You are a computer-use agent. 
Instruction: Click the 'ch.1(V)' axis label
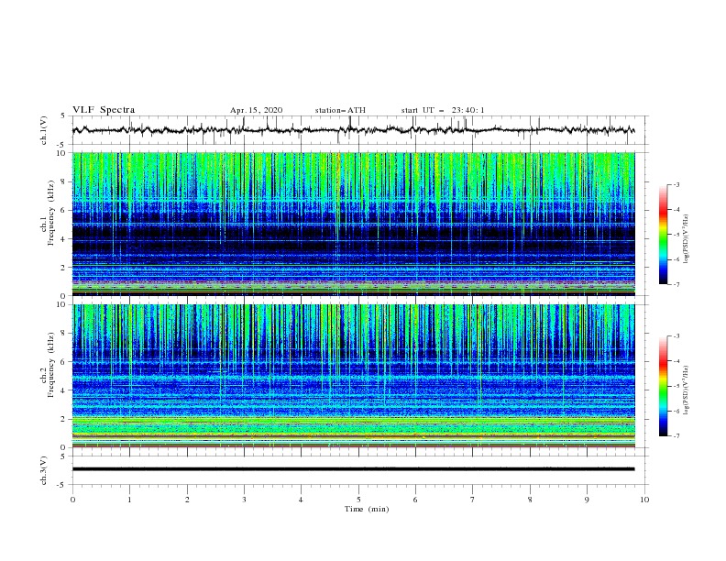44,130
